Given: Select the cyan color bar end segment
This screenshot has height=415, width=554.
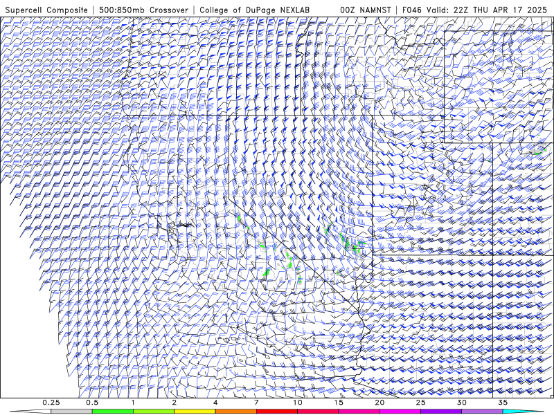Looking at the screenshot, I should point(523,412).
